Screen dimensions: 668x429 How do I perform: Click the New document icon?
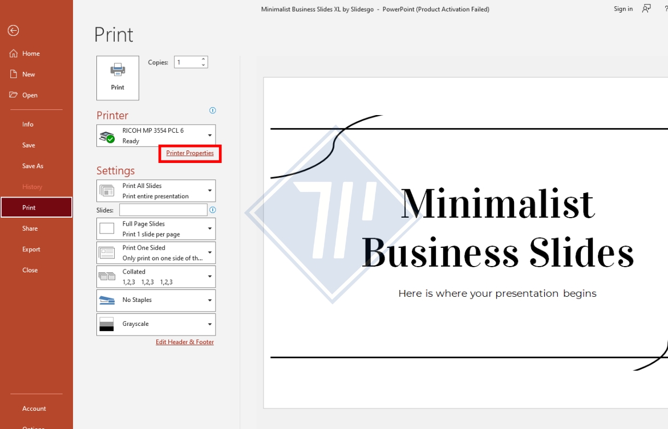[14, 74]
